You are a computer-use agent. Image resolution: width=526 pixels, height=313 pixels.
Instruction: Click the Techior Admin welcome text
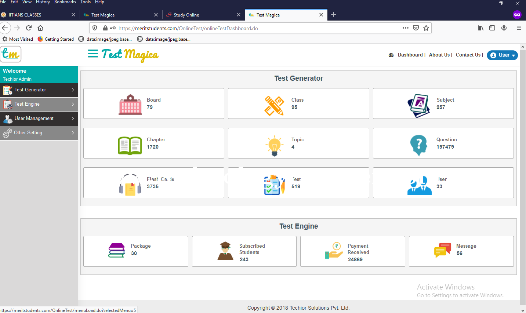[17, 79]
